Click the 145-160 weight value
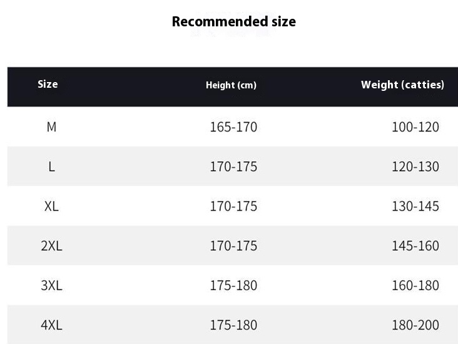Image resolution: width=458 pixels, height=344 pixels. pyautogui.click(x=415, y=246)
